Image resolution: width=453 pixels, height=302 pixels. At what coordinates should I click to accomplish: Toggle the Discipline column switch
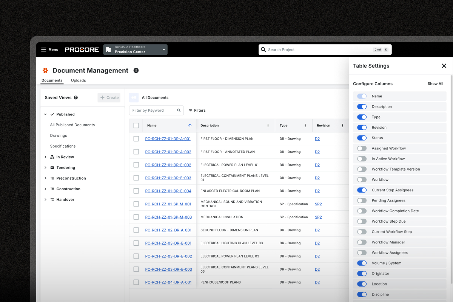tap(362, 294)
